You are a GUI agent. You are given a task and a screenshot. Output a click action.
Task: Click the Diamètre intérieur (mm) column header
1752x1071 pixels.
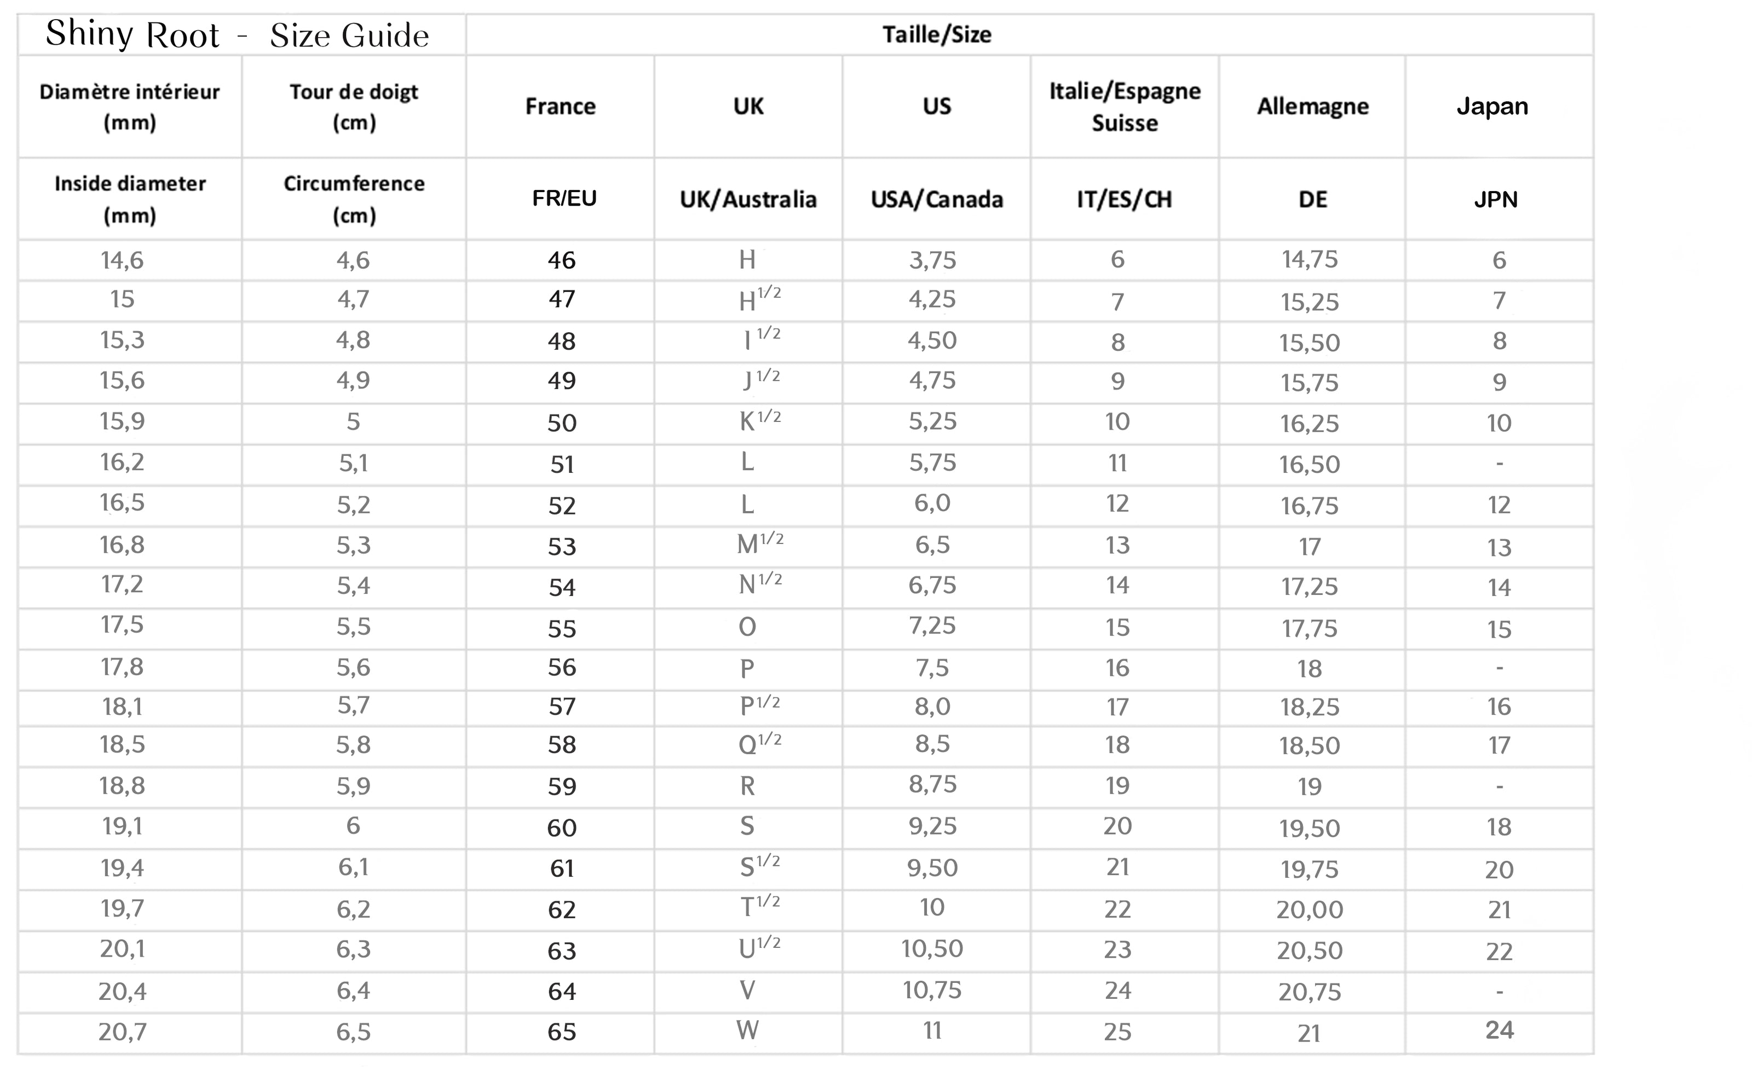tap(129, 107)
